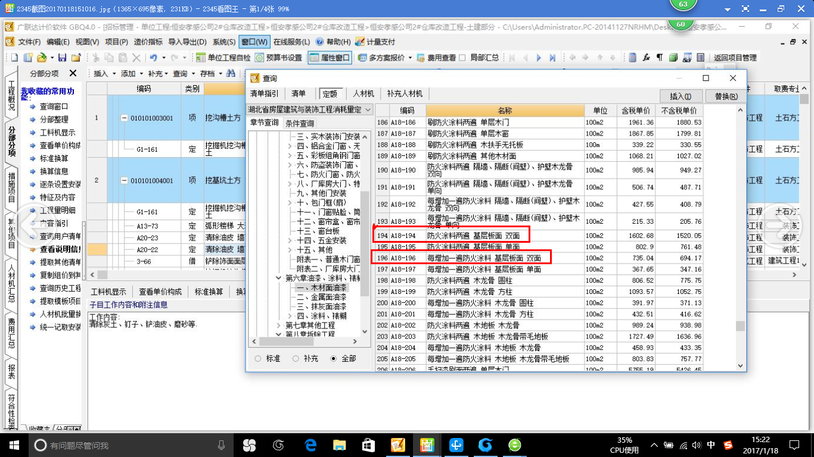Switch to 人材机 tab in query dialog
Screen dimensions: 814x457
[x=363, y=94]
